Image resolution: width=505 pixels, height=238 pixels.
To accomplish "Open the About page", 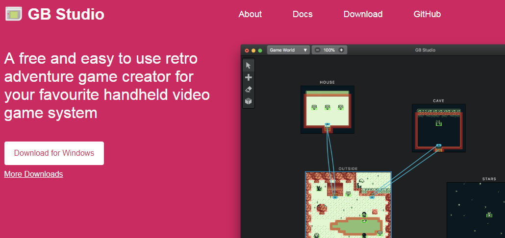I will (250, 14).
